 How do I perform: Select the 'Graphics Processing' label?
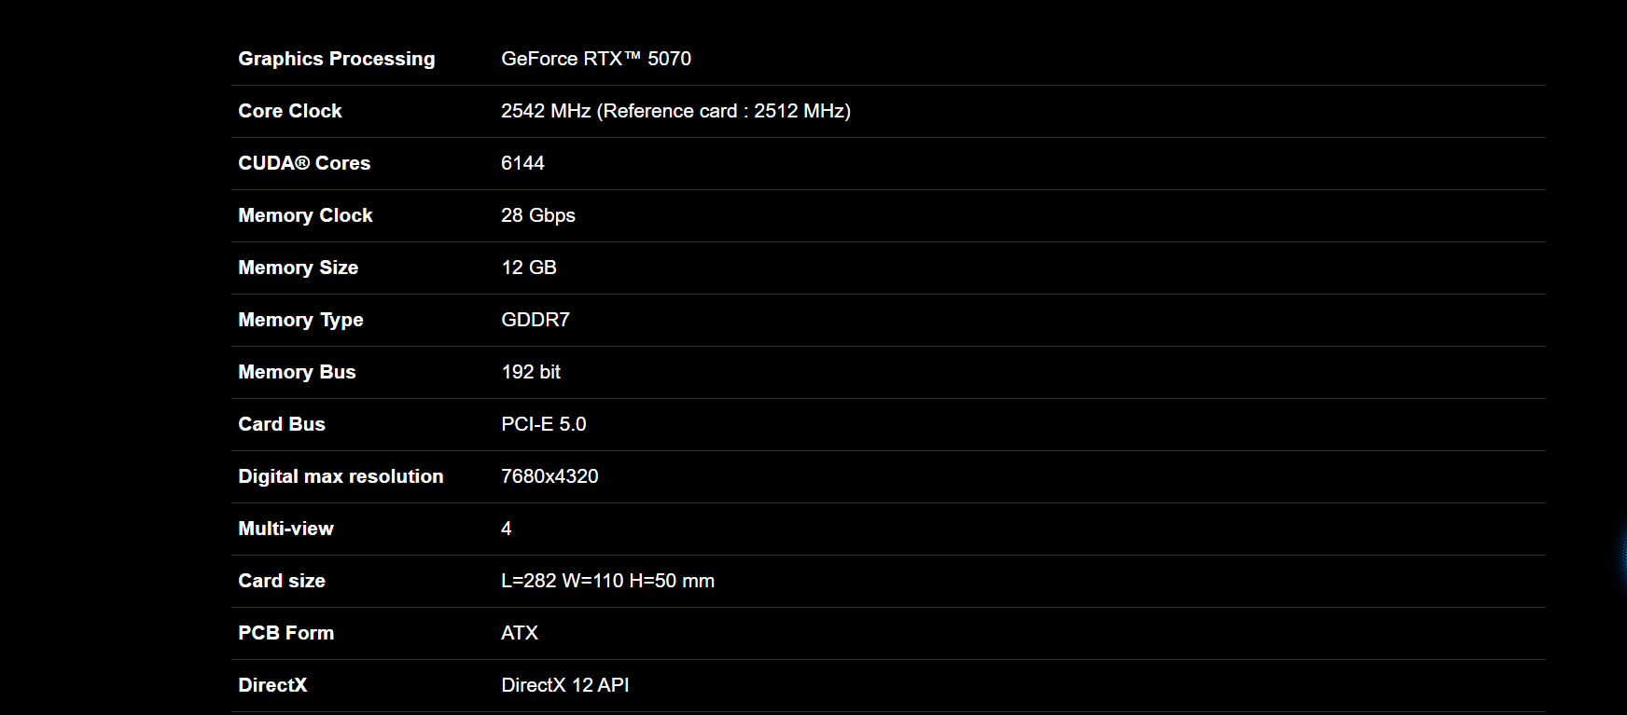(337, 59)
